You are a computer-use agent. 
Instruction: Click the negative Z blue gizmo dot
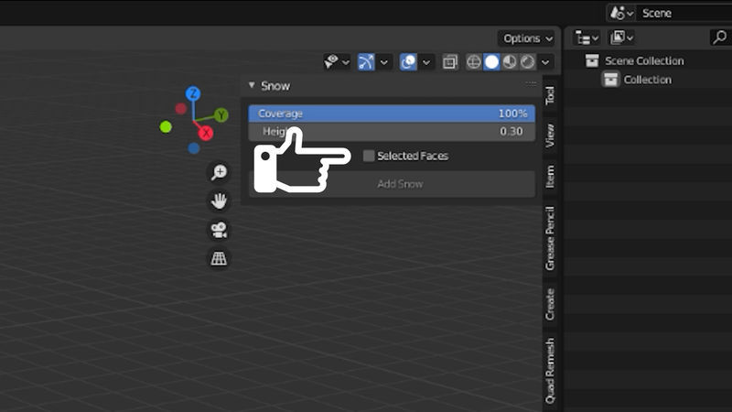(x=194, y=148)
